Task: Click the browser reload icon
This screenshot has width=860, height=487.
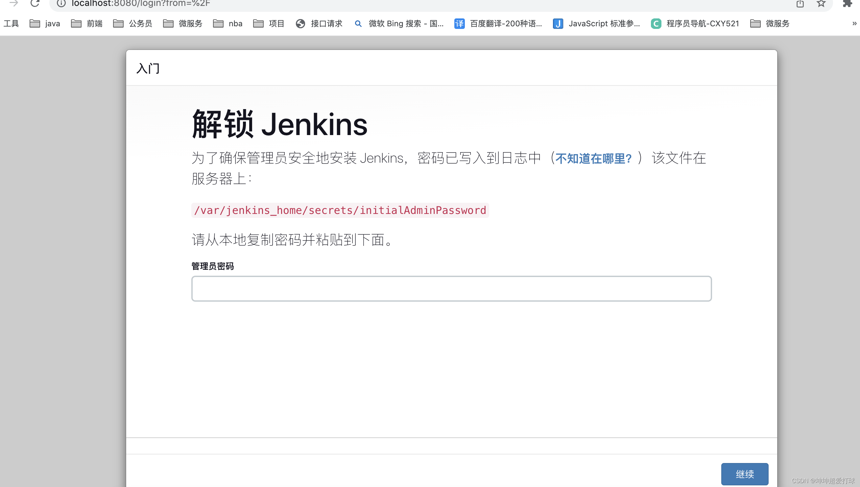Action: pos(35,3)
